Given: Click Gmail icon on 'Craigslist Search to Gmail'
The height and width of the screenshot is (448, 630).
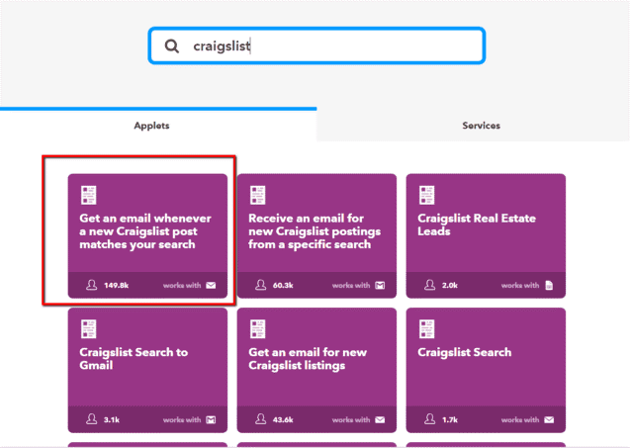Looking at the screenshot, I should tap(211, 420).
